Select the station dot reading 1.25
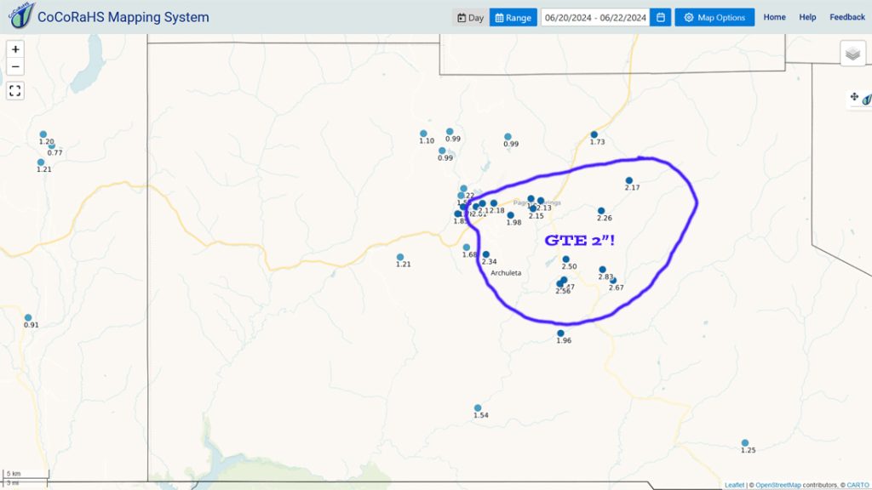Image resolution: width=872 pixels, height=490 pixels. point(745,443)
